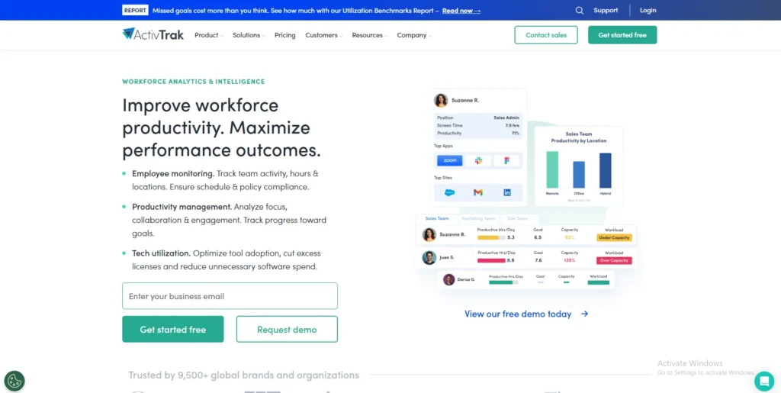Expand the Resources dropdown menu
This screenshot has height=393, width=781.
click(369, 35)
